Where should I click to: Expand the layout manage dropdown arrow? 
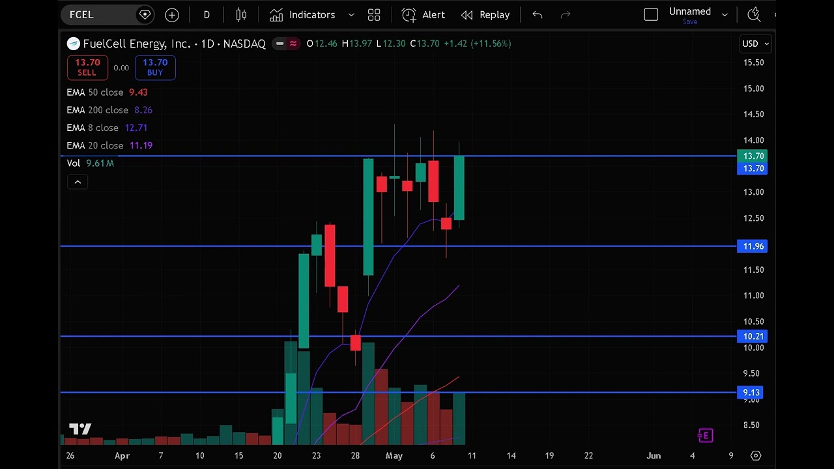pyautogui.click(x=725, y=14)
